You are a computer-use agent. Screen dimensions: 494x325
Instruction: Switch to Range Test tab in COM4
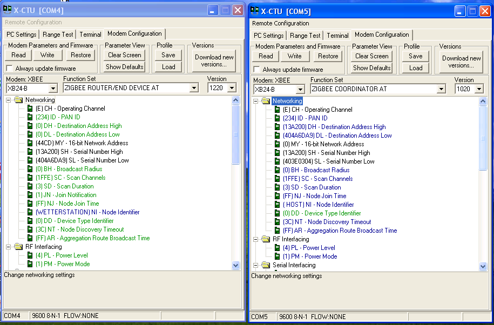[58, 35]
